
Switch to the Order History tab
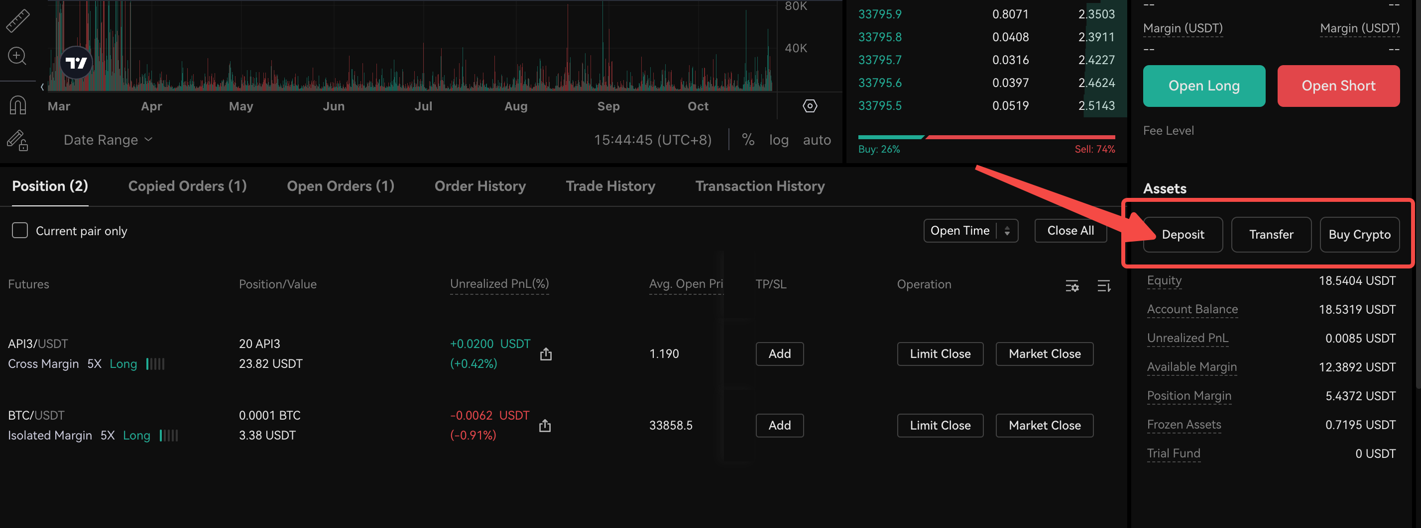click(x=480, y=186)
